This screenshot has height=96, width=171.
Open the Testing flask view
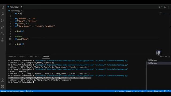[2, 40]
